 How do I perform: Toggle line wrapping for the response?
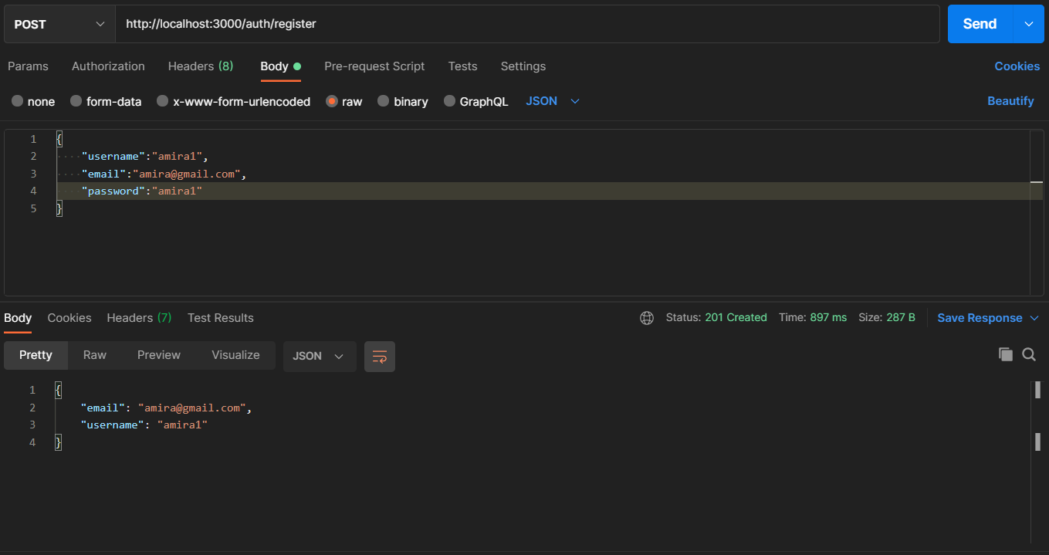[x=380, y=356]
